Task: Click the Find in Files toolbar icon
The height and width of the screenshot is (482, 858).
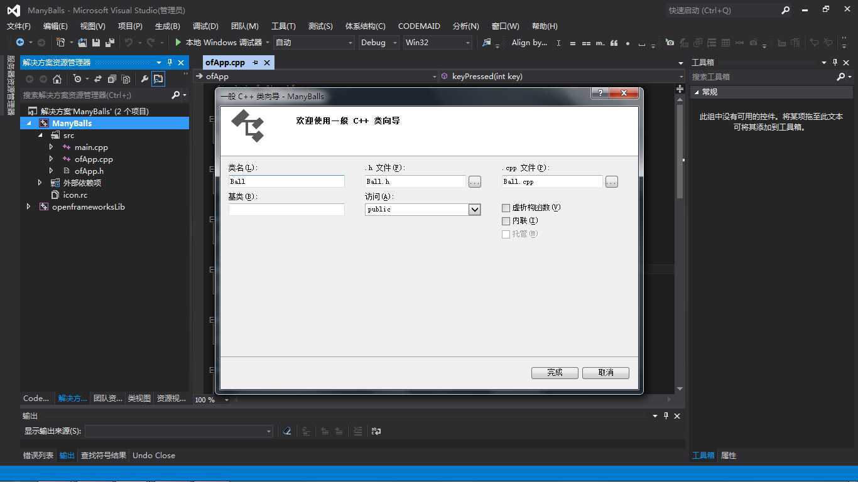Action: coord(486,42)
